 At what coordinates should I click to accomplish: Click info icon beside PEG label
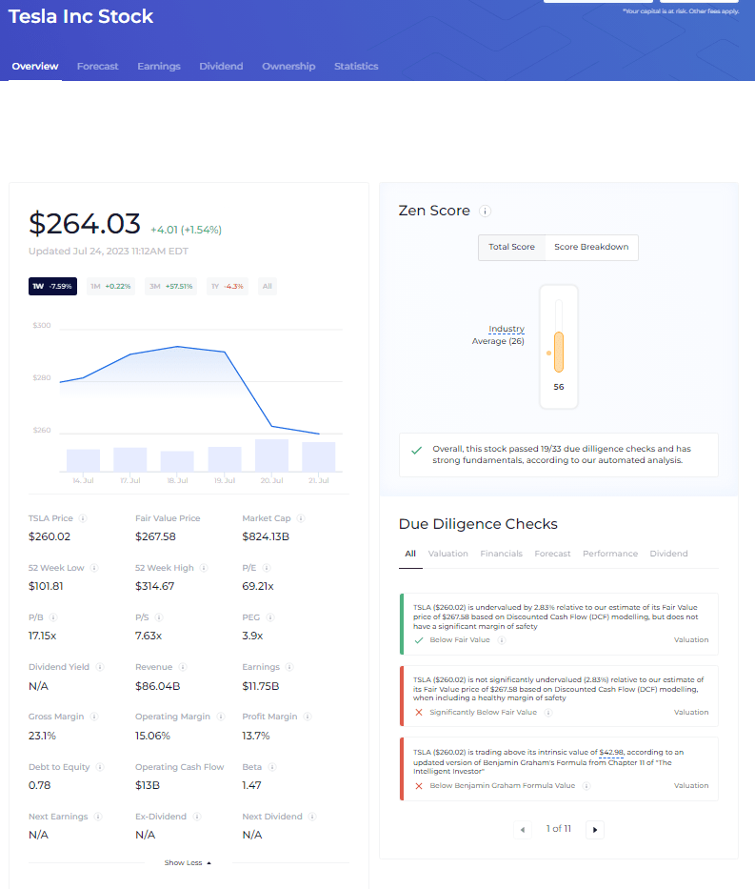tap(270, 617)
